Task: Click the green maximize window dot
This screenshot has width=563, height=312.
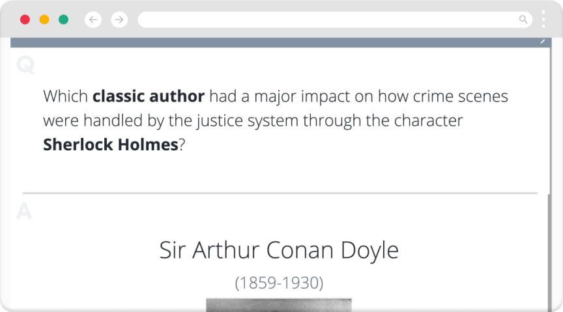Action: (x=63, y=19)
